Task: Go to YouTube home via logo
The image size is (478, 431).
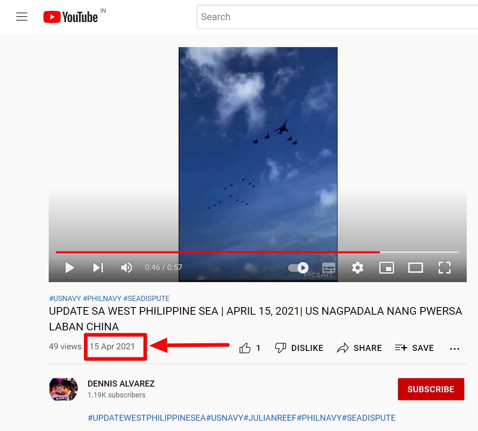Action: point(71,17)
